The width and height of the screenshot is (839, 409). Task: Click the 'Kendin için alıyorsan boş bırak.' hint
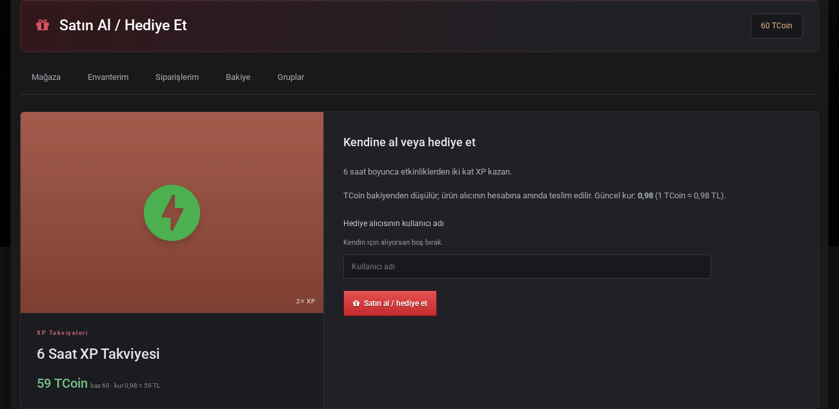393,242
